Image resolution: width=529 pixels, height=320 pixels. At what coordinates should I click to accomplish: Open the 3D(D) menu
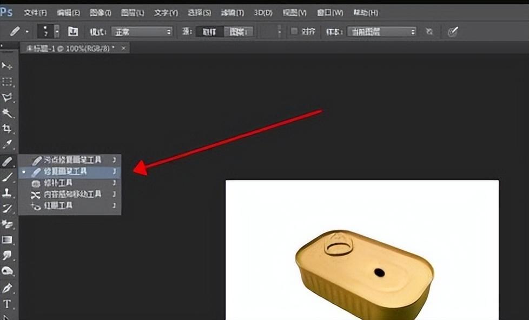263,13
